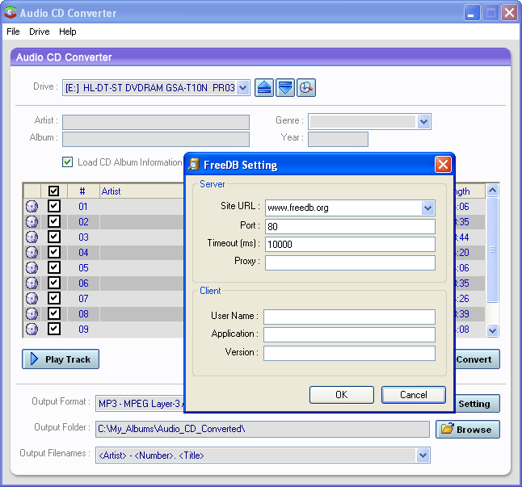Screen dimensions: 522x487
Task: Click the Port input field
Action: click(350, 226)
